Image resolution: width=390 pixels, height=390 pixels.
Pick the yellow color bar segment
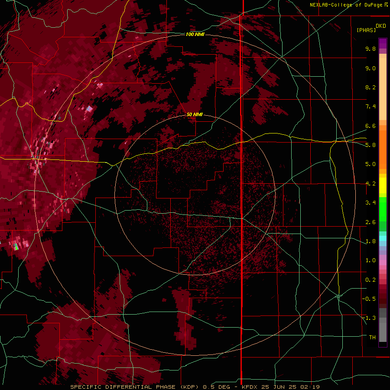point(383,185)
